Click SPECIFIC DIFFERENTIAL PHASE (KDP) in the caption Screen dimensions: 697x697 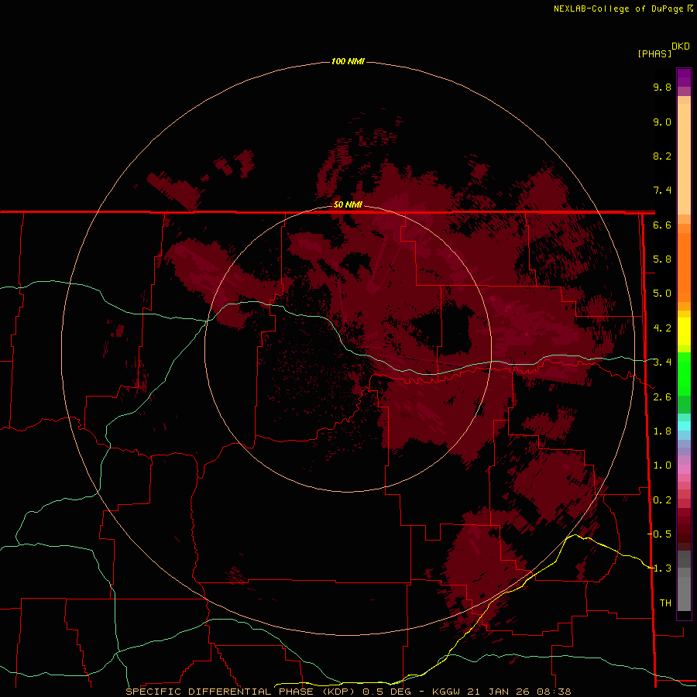tap(240, 692)
